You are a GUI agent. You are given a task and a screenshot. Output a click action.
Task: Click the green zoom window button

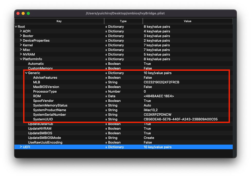point(28,13)
